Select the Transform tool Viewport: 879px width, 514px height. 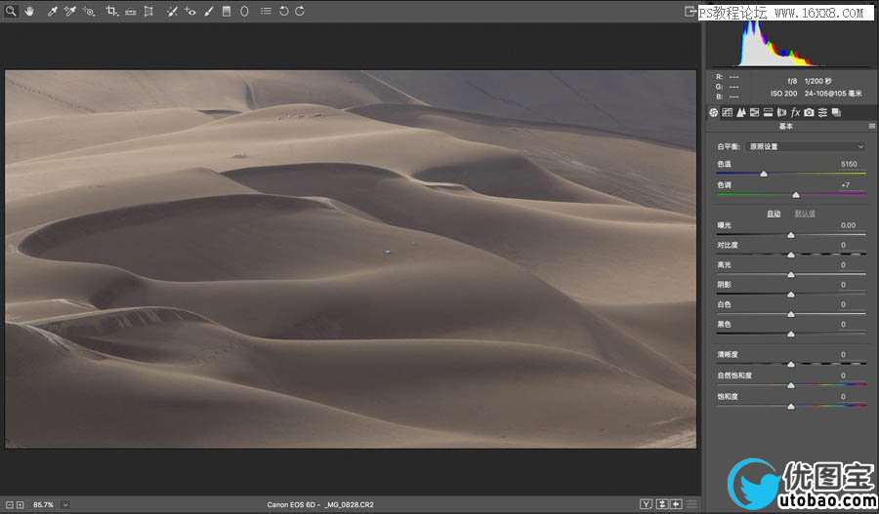click(x=148, y=11)
